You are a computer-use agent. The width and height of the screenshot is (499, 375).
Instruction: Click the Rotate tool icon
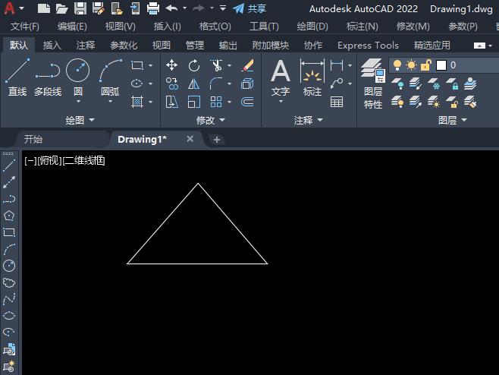(194, 65)
